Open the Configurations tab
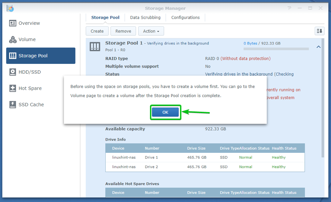Viewport: 331px width, 202px height. click(x=185, y=17)
